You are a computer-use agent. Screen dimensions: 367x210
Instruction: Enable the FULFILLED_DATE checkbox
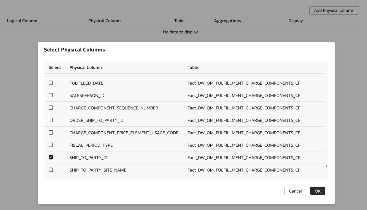click(x=50, y=83)
